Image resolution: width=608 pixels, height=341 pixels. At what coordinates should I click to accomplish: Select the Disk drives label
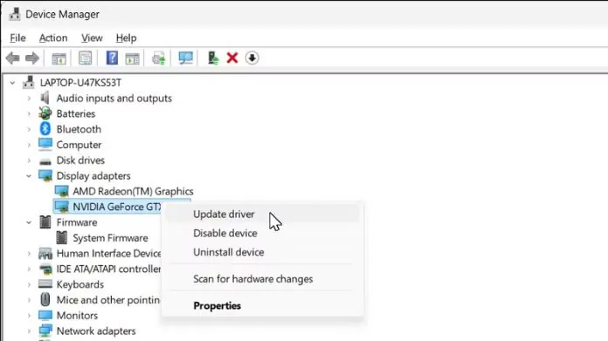coord(80,160)
